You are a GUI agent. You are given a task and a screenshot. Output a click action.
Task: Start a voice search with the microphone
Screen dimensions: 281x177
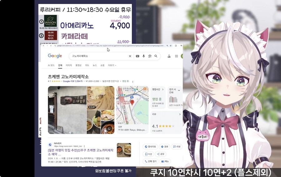(x=144, y=56)
